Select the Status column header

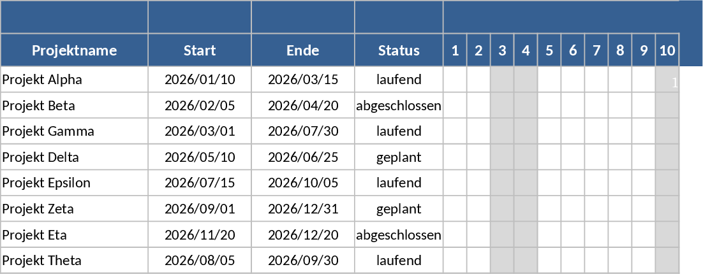click(399, 50)
